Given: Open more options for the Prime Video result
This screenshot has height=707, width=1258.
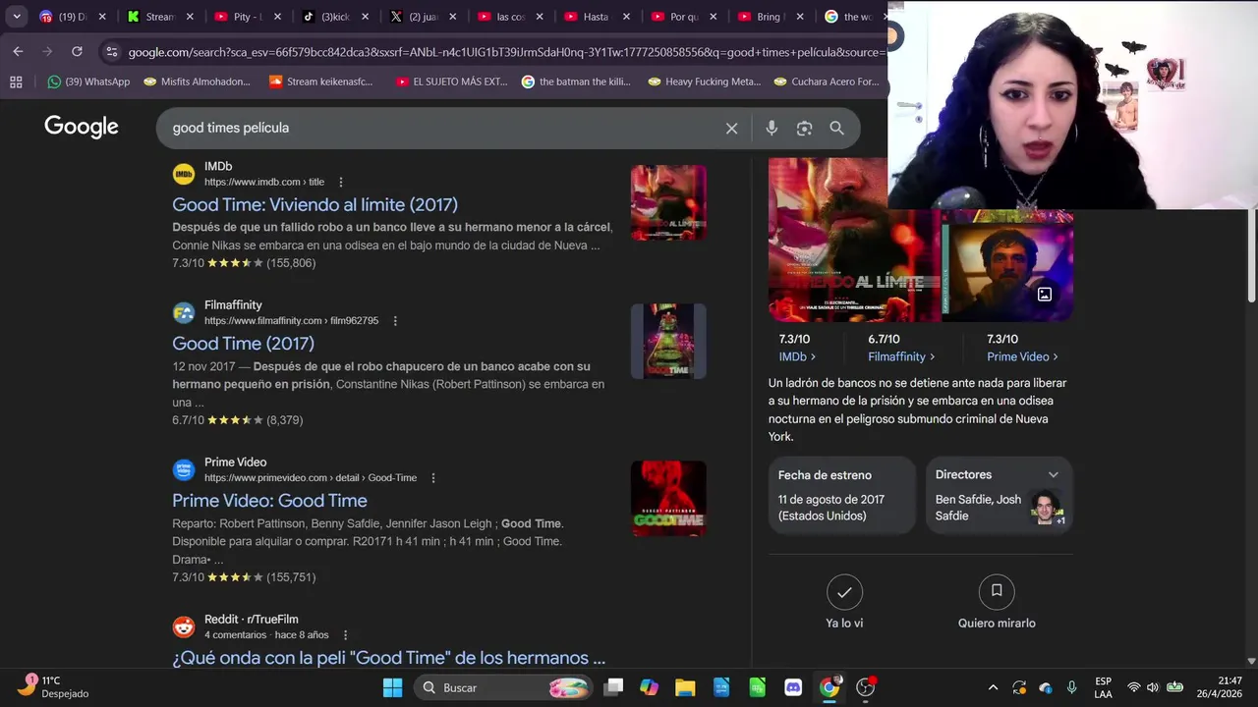Looking at the screenshot, I should click(x=433, y=478).
